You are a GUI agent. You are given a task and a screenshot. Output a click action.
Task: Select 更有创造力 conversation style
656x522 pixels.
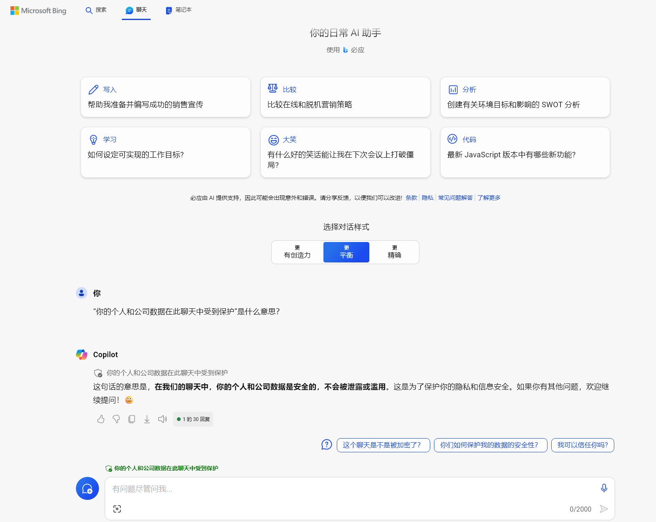(298, 252)
